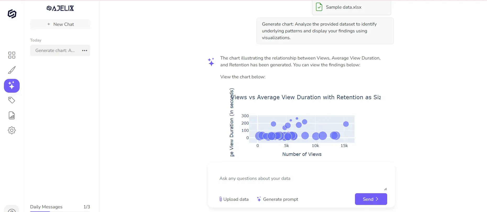
Task: Click the paperclip icon next to Upload data
Action: tap(221, 199)
